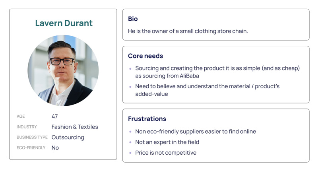Viewport: 318px width, 171px height.
Task: Click the Bio heading
Action: pos(133,19)
